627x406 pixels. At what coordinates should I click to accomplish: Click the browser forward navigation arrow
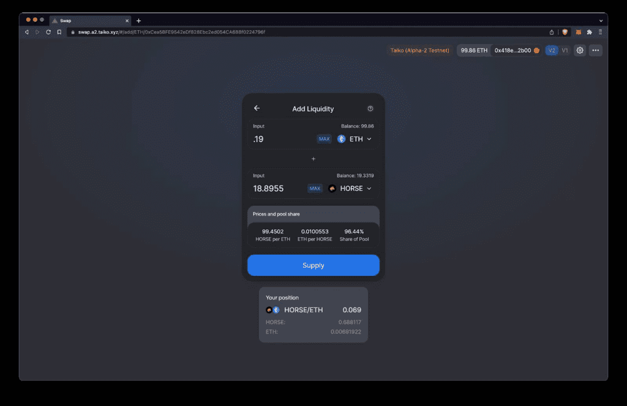(x=37, y=32)
